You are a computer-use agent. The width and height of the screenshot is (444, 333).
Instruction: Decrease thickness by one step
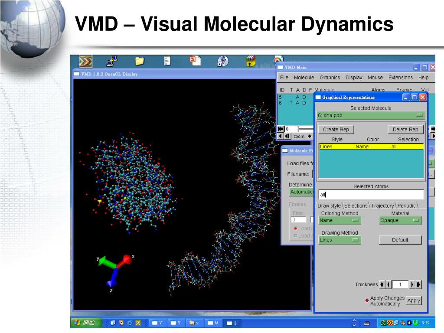[388, 284]
